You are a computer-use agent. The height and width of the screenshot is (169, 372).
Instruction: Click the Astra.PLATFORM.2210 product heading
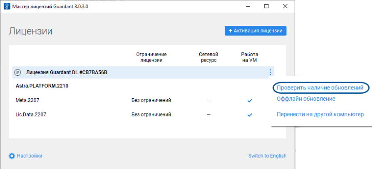pos(42,86)
